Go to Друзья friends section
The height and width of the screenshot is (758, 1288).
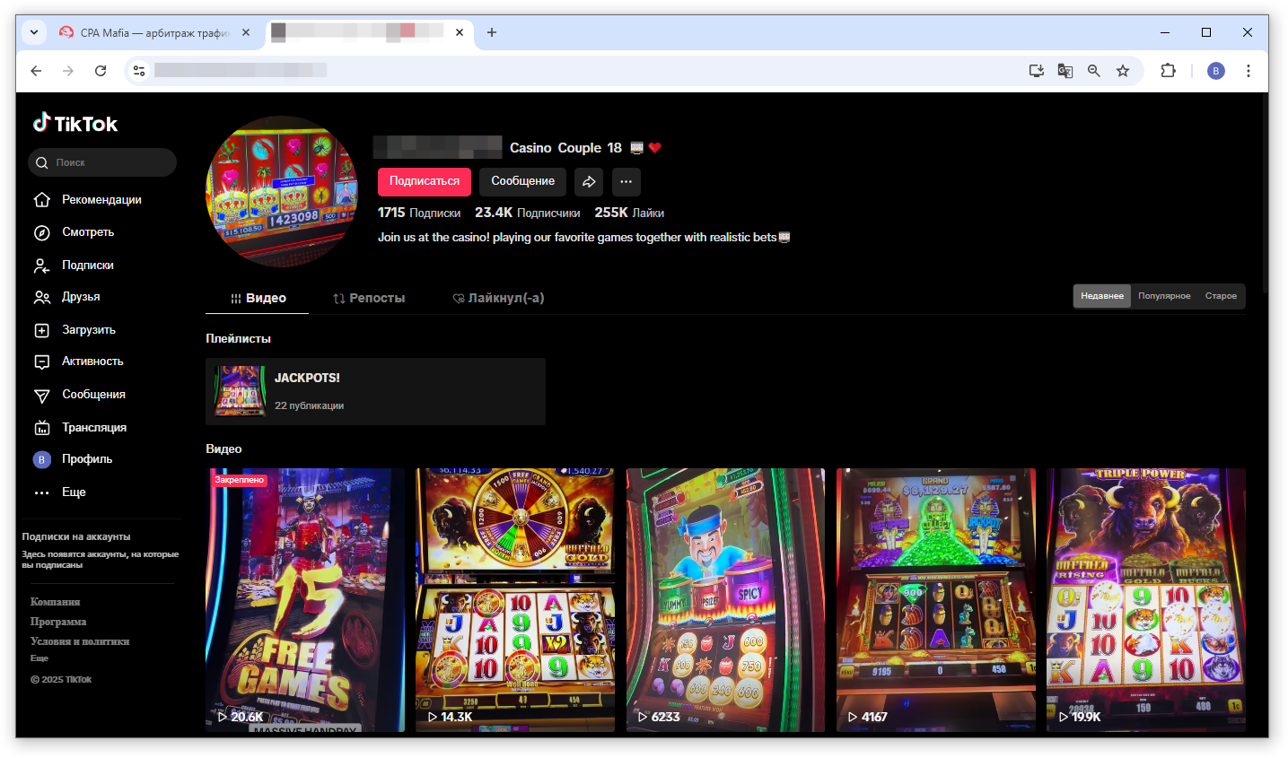80,297
